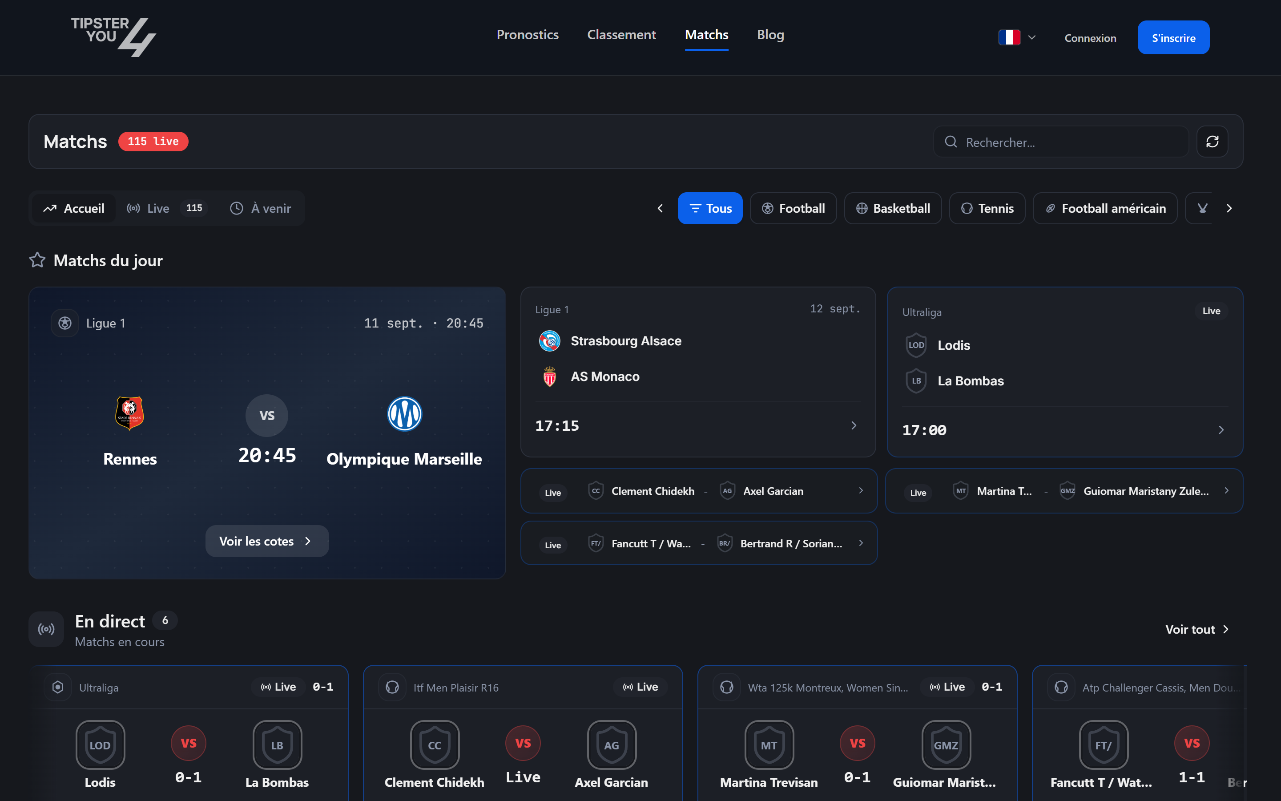Click the tennis icon on Wta 125k Montreux card
This screenshot has width=1281, height=801.
pyautogui.click(x=727, y=687)
